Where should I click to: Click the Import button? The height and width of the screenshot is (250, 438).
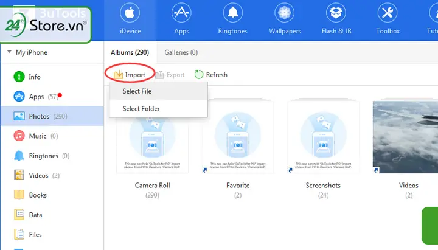[x=130, y=75]
